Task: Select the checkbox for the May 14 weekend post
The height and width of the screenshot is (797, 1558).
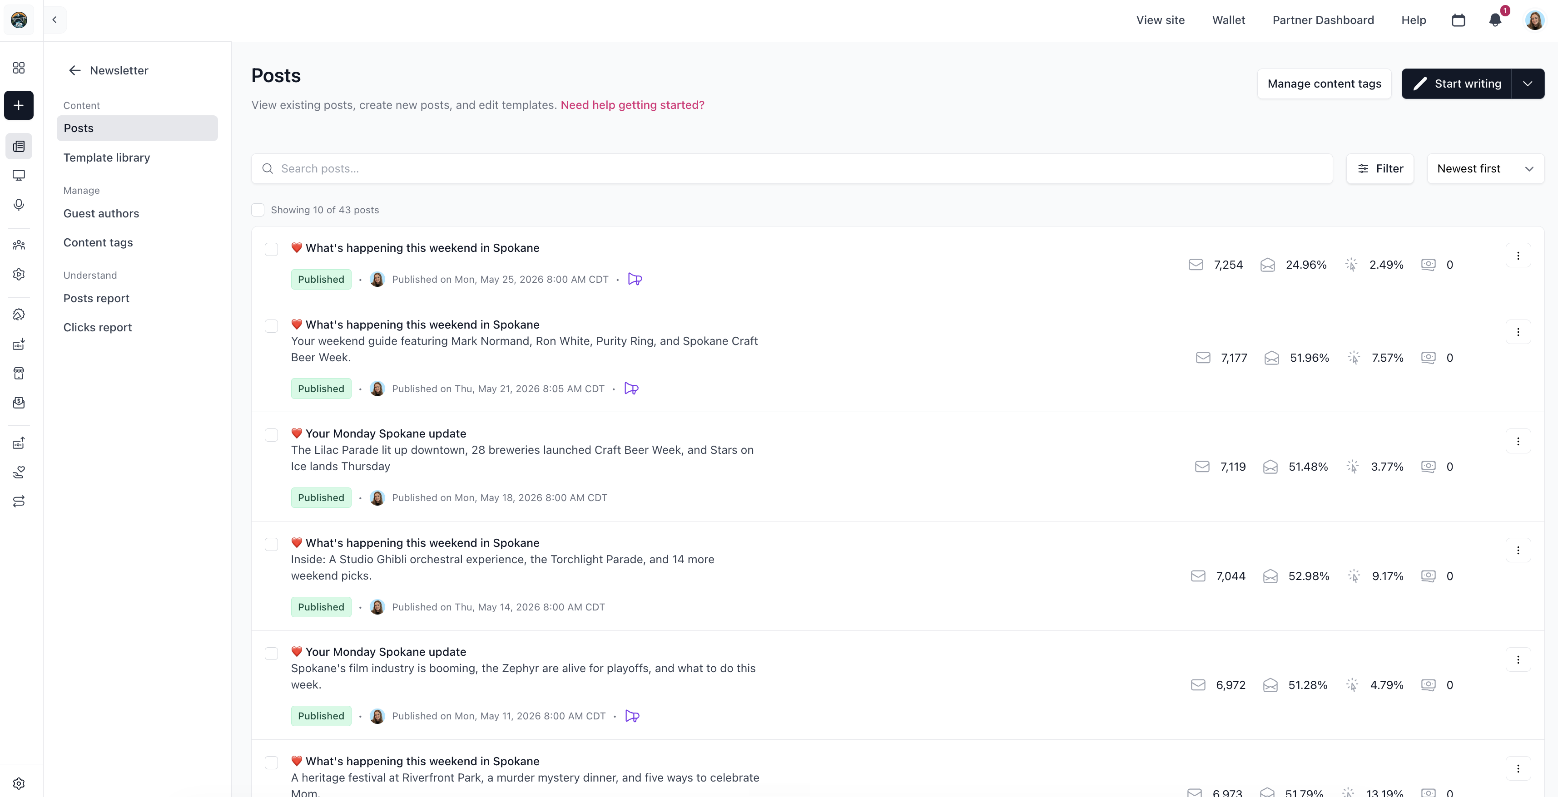Action: click(x=272, y=545)
